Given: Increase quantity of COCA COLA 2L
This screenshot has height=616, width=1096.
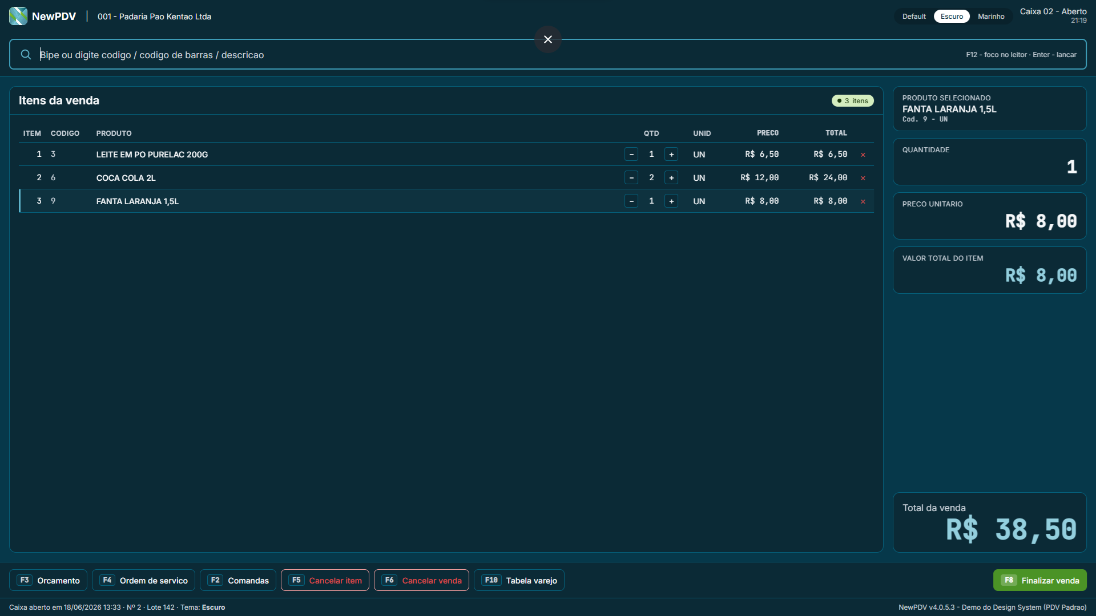Looking at the screenshot, I should tap(671, 178).
